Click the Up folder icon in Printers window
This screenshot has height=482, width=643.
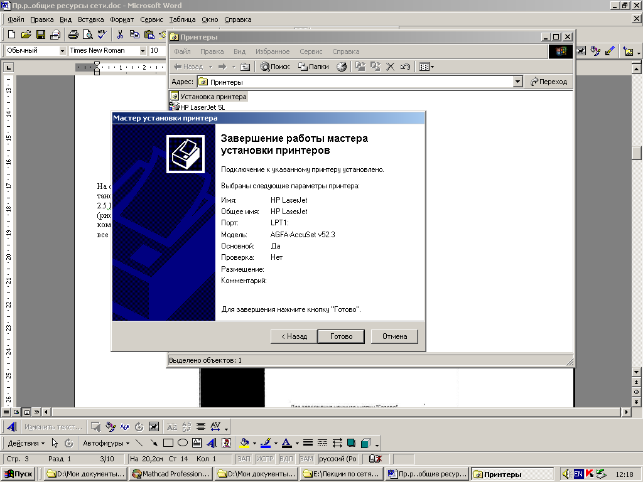245,67
